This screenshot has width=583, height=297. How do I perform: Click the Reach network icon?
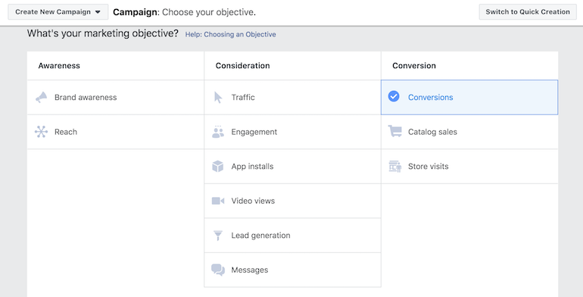click(x=41, y=132)
